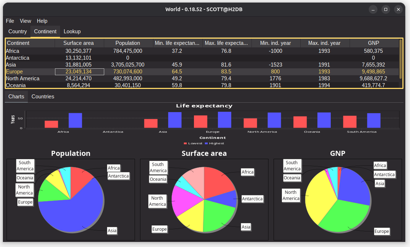Sort table by Population column header
Viewport: 410px width, 247px height.
[x=128, y=43]
